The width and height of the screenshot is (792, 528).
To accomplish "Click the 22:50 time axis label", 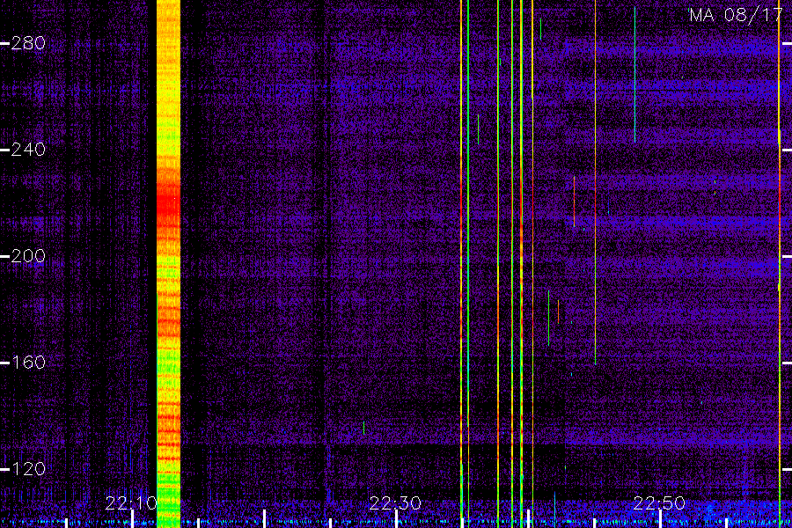I will 659,503.
